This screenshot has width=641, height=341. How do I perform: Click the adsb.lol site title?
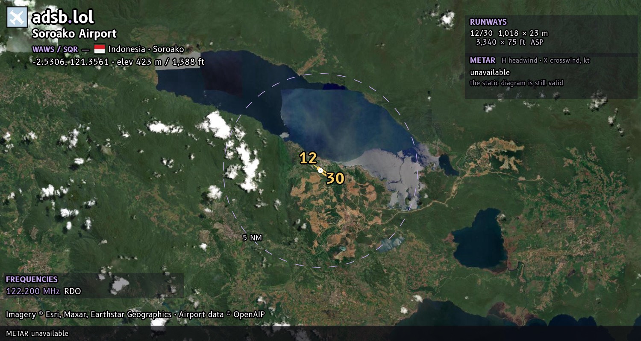click(x=63, y=17)
